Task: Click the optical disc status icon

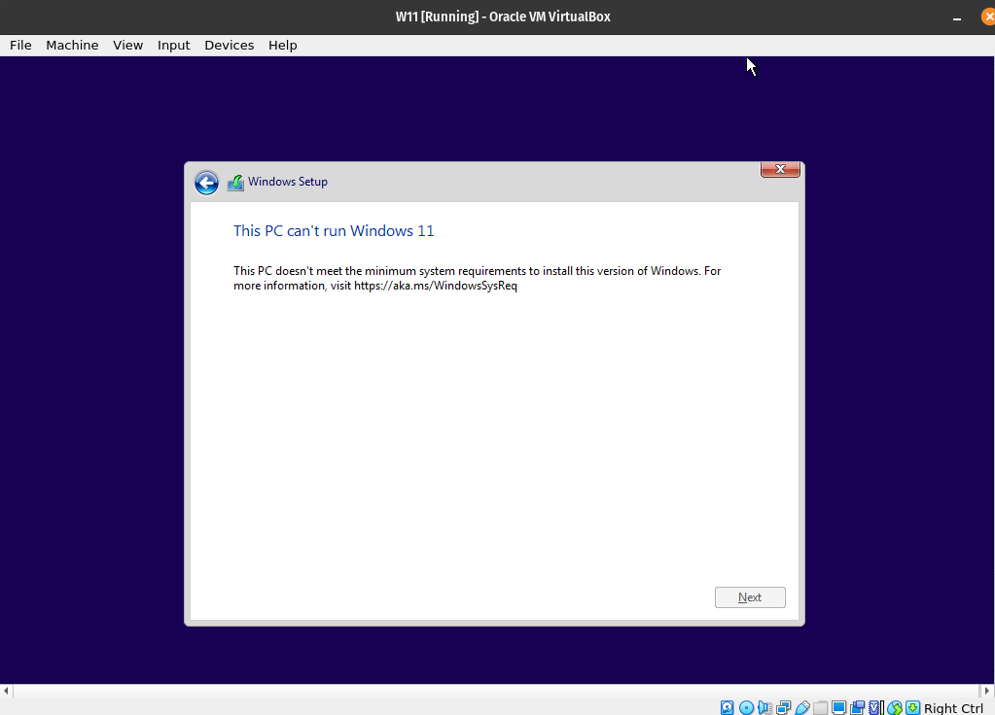Action: [x=746, y=707]
